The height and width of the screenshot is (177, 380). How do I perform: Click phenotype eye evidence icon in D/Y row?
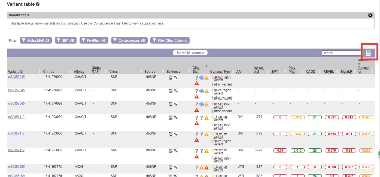[x=175, y=118]
